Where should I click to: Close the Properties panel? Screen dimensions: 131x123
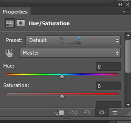point(128,4)
